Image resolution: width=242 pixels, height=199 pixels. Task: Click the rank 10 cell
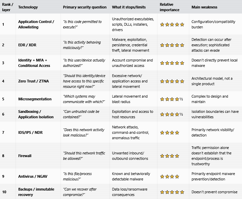point(4,192)
